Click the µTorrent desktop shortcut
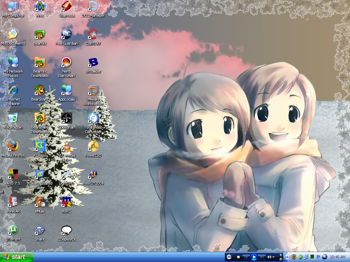This screenshot has height=262, width=350. (13, 233)
